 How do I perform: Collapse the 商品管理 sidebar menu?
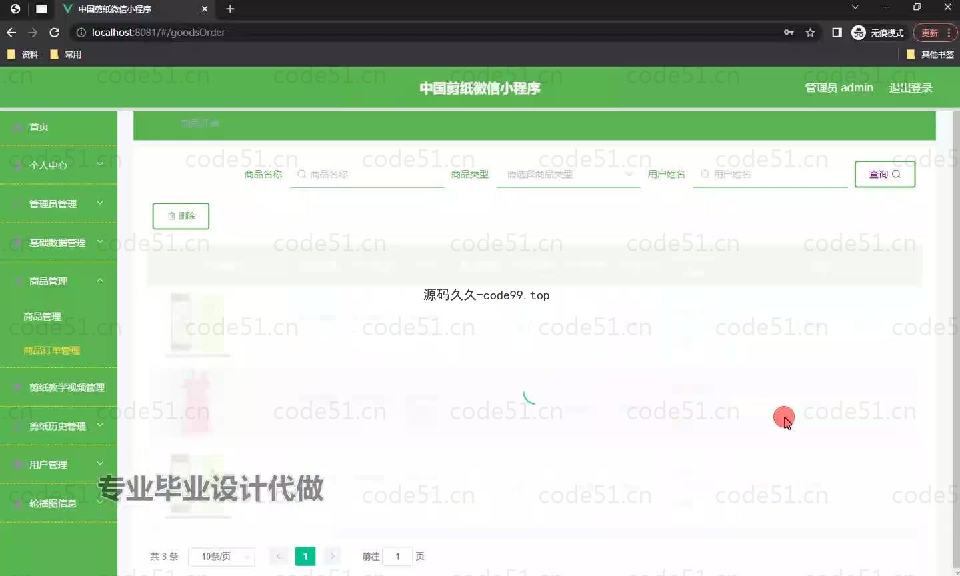tap(59, 281)
